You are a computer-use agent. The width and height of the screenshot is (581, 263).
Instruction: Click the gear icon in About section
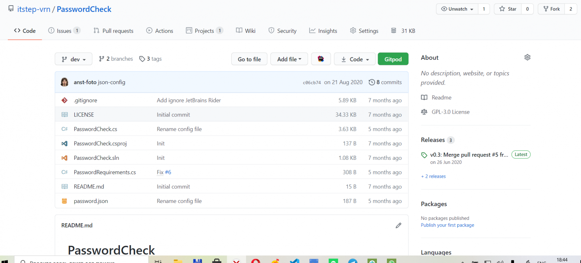click(527, 57)
